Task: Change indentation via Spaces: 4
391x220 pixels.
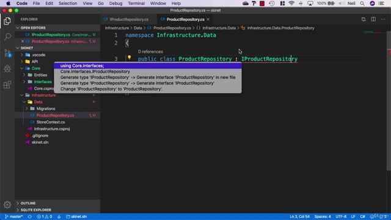Action: (x=323, y=216)
